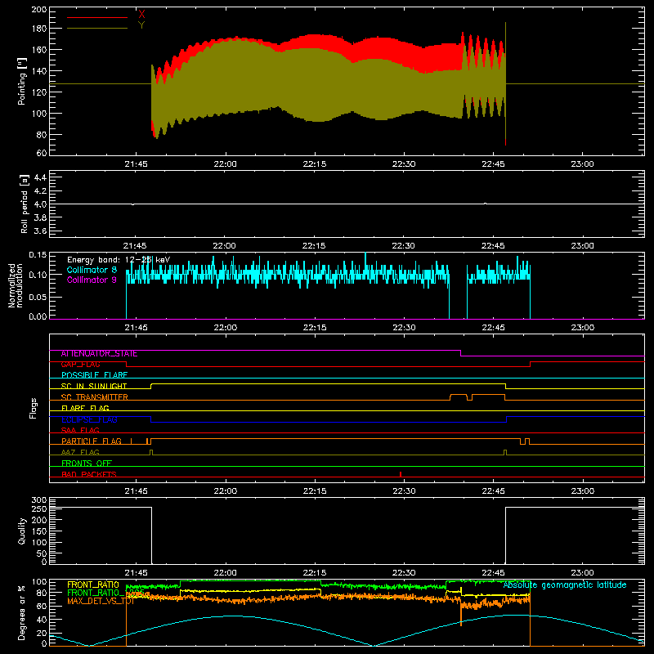
Task: Click the "Degrees or %" axis title
Action: 22,613
